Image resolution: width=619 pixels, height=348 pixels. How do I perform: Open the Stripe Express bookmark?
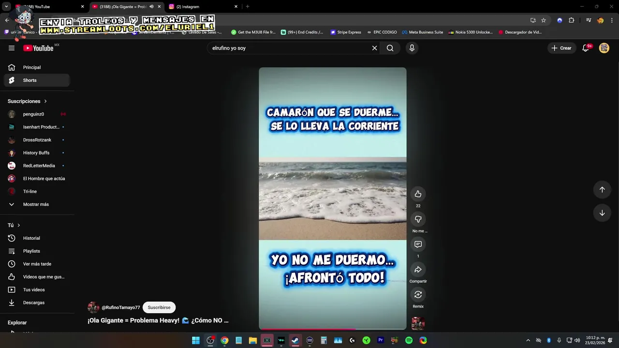click(346, 32)
